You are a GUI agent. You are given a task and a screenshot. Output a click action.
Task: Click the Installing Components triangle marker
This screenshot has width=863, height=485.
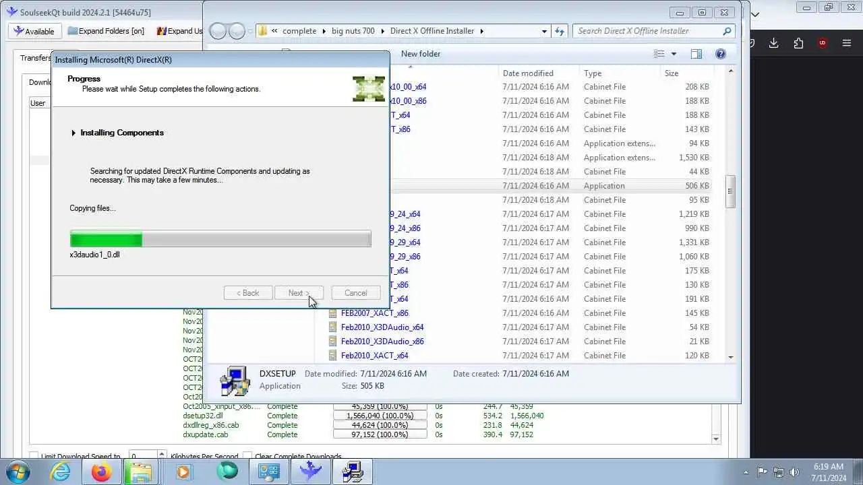[x=73, y=133]
